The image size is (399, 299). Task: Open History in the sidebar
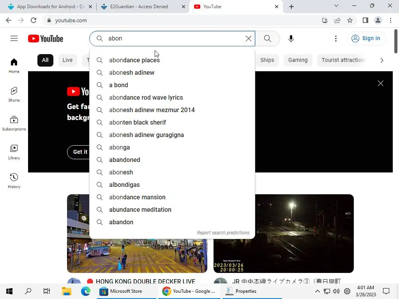pos(14,181)
